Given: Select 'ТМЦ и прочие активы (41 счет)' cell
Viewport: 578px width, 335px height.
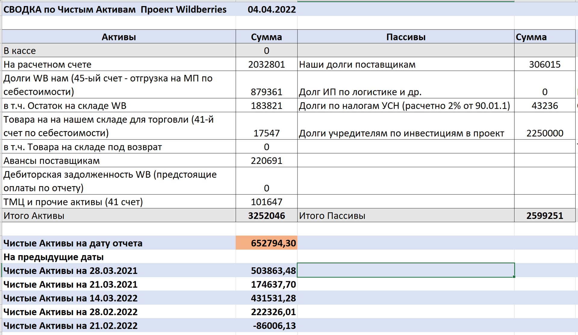Looking at the screenshot, I should coord(119,202).
